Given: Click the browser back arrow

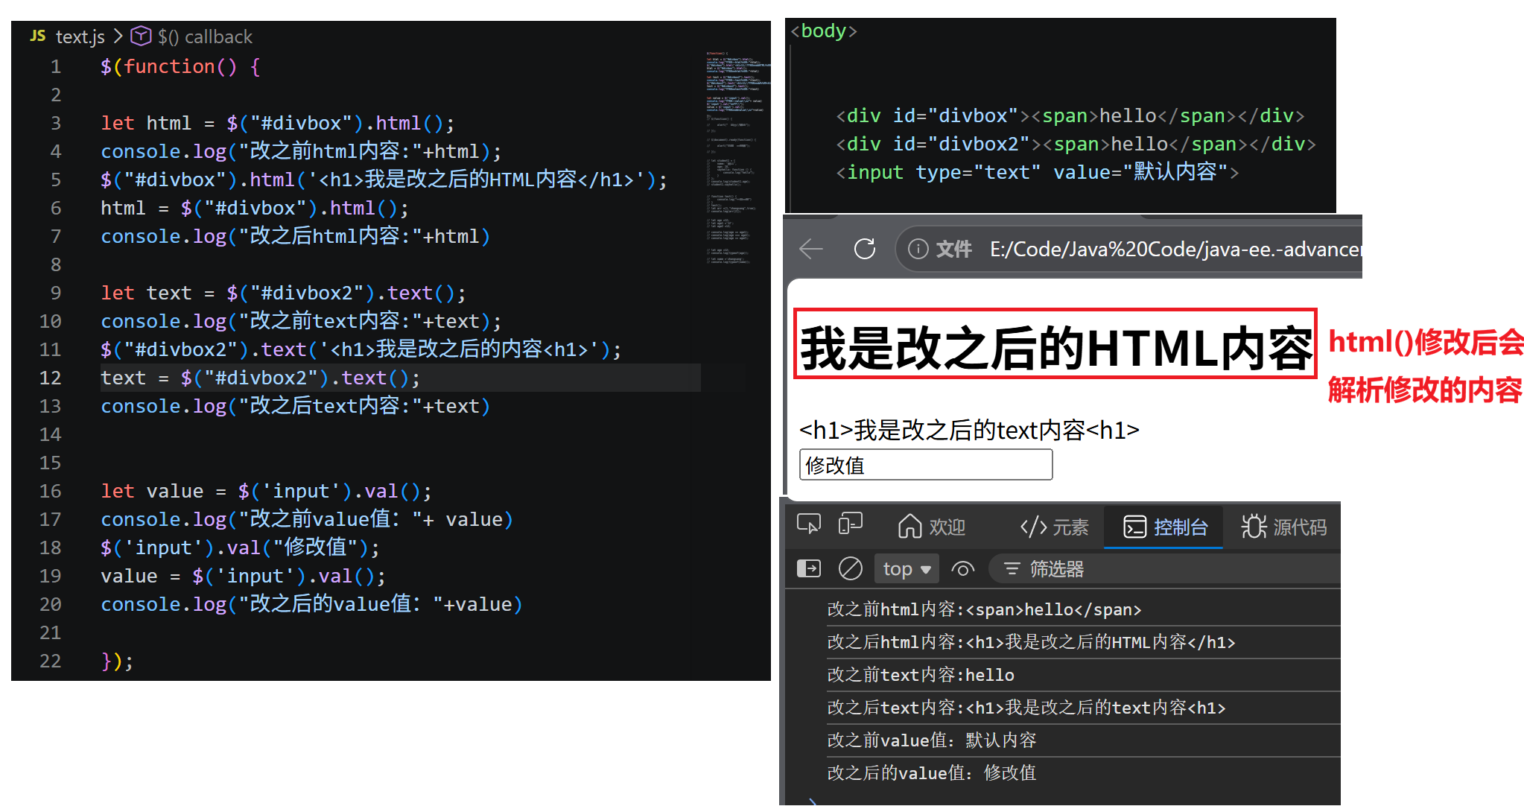Looking at the screenshot, I should point(811,249).
